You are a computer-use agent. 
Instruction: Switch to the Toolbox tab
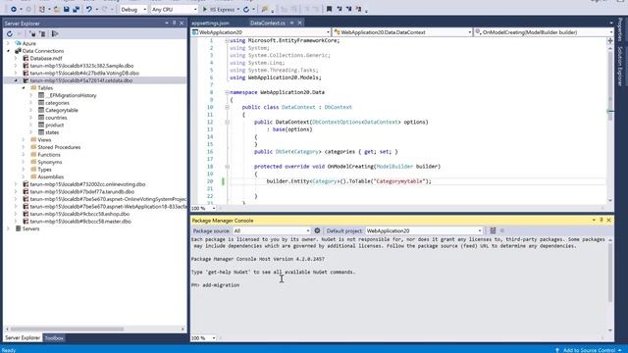point(54,338)
